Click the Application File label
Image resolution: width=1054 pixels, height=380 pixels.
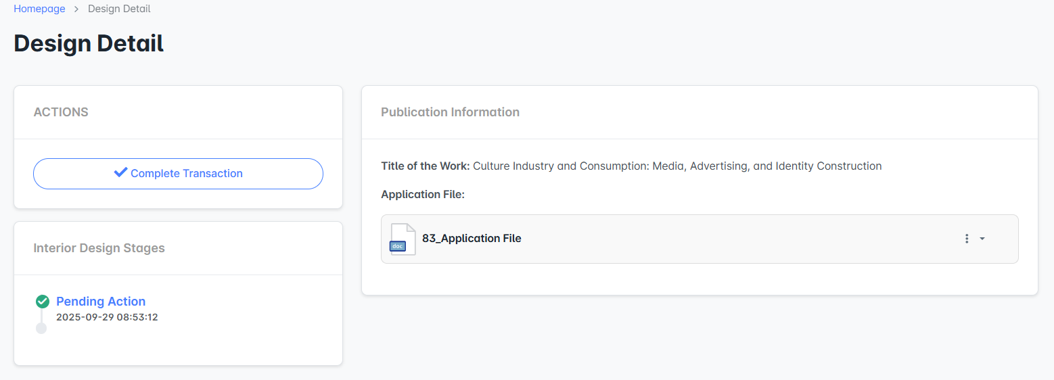423,195
